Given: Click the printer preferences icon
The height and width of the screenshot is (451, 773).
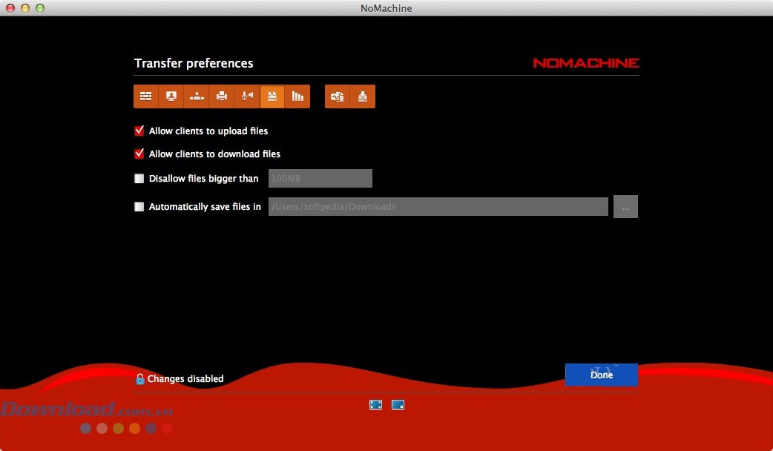Looking at the screenshot, I should tap(222, 96).
